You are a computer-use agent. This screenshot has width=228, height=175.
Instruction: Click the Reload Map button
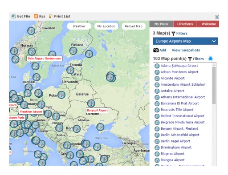pyautogui.click(x=134, y=26)
